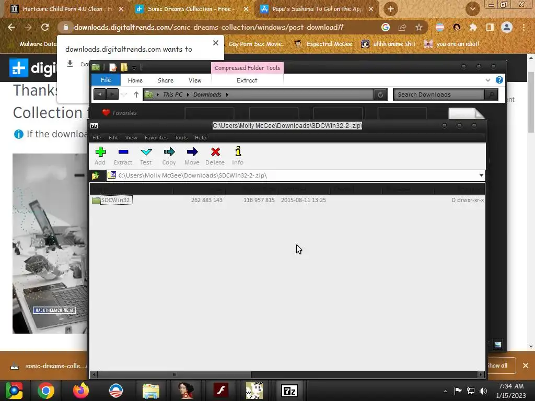This screenshot has width=535, height=401.
Task: Click the Explorer Up arrow button
Action: click(136, 95)
